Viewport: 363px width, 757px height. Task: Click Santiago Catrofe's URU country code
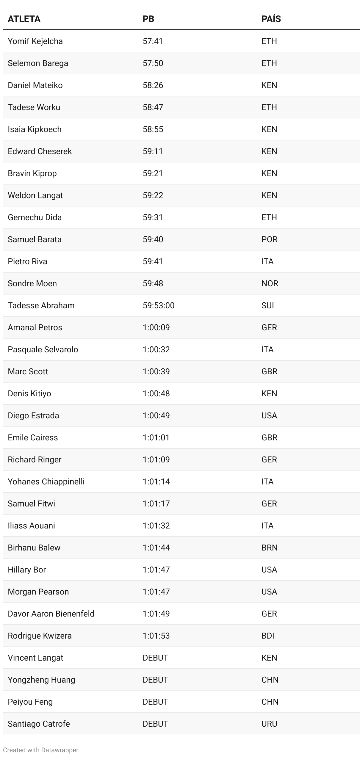tap(269, 724)
